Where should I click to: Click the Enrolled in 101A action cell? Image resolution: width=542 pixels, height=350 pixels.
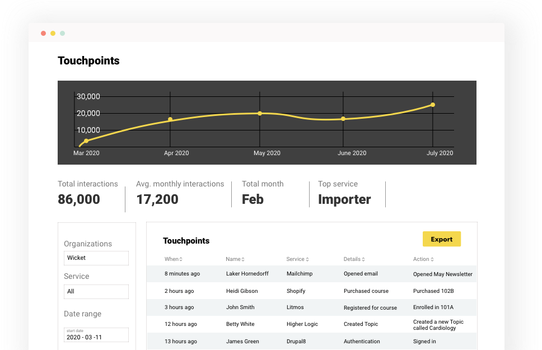tap(433, 307)
